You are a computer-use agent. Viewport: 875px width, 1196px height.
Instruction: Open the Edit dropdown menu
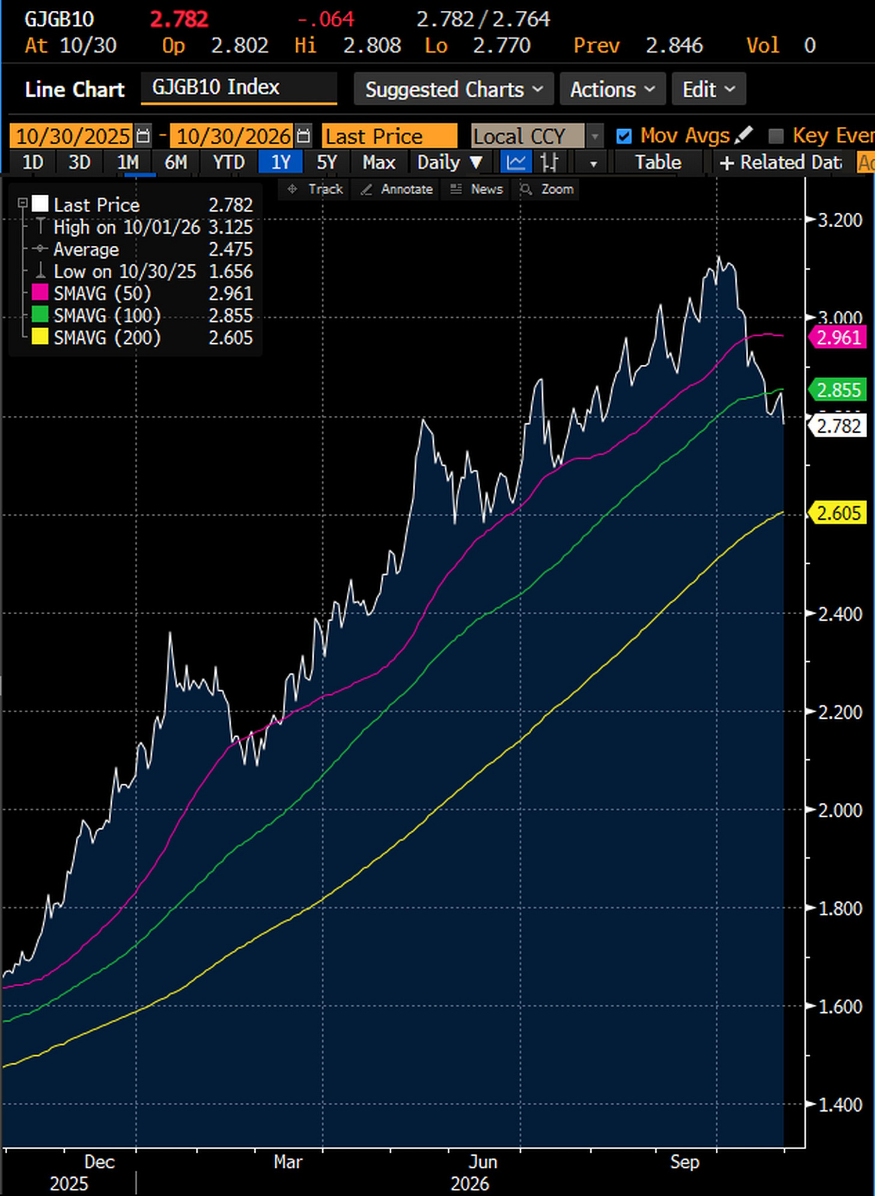coord(709,90)
